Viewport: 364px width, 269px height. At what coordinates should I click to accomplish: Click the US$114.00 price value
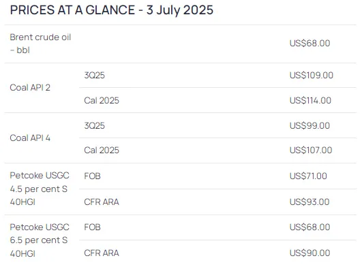pyautogui.click(x=310, y=100)
